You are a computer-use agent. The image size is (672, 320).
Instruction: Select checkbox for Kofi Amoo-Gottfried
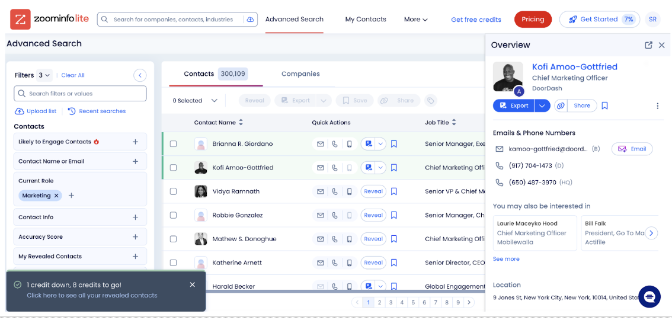click(173, 168)
